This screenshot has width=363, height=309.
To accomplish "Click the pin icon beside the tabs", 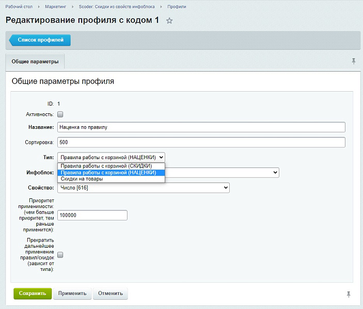I will [x=354, y=61].
